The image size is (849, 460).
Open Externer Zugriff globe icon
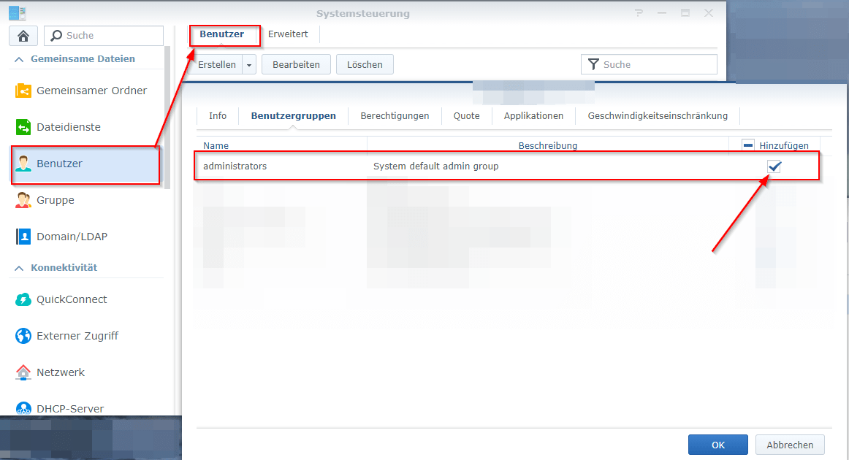pos(24,336)
